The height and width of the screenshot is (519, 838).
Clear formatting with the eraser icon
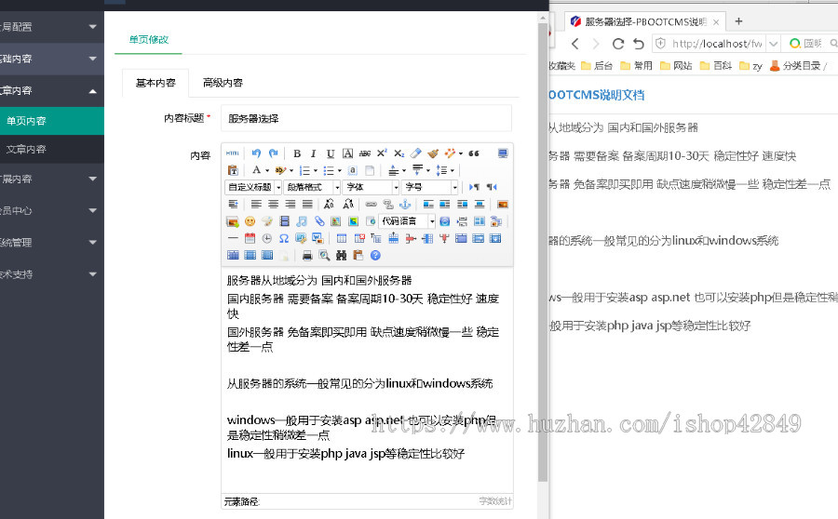(416, 153)
